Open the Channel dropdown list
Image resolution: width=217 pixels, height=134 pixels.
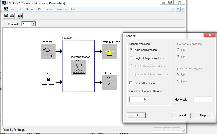tap(33, 24)
